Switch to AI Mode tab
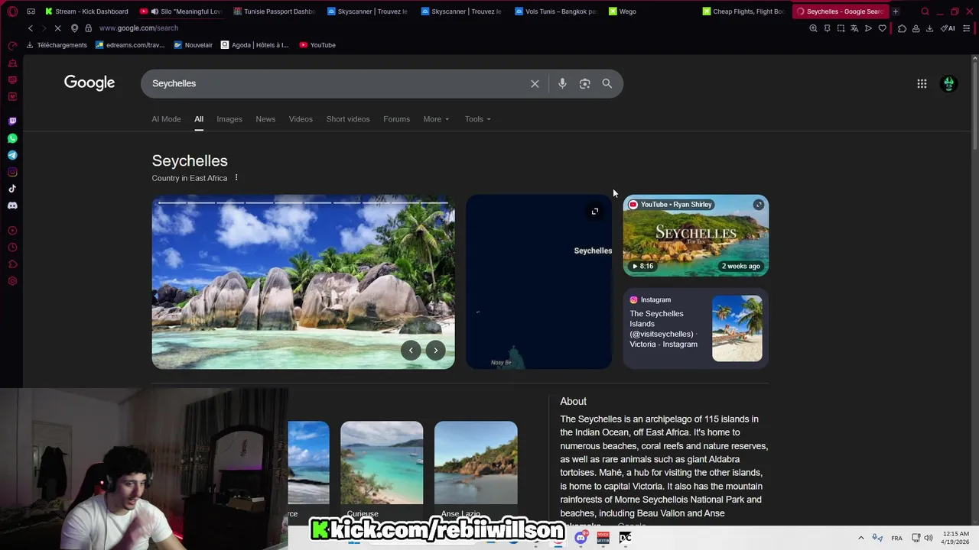This screenshot has width=979, height=550. click(166, 119)
